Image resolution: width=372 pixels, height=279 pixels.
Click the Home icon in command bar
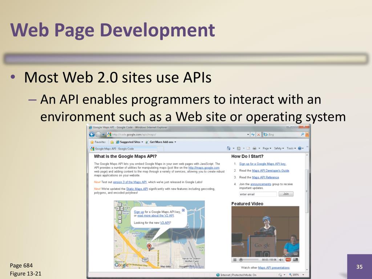(x=229, y=149)
